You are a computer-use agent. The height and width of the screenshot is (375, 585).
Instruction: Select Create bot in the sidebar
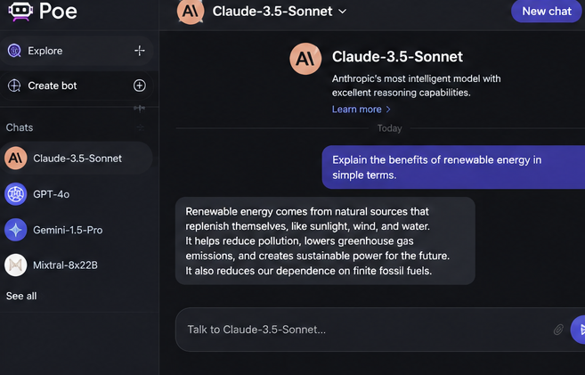pyautogui.click(x=77, y=86)
